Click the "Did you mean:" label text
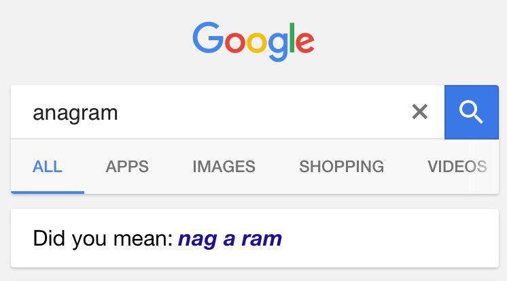The image size is (507, 281). (x=103, y=239)
